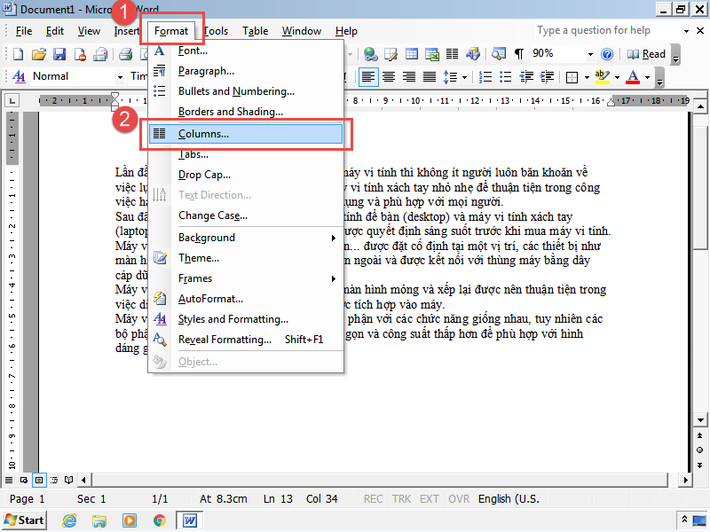
Task: Switch to Reading Layout with Read button
Action: click(646, 54)
